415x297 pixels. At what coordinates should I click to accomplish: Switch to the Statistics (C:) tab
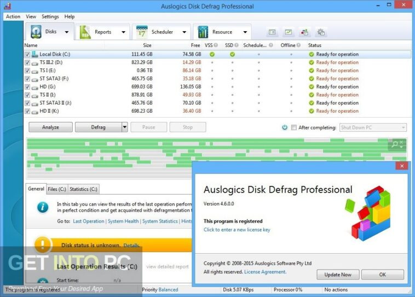pyautogui.click(x=83, y=189)
